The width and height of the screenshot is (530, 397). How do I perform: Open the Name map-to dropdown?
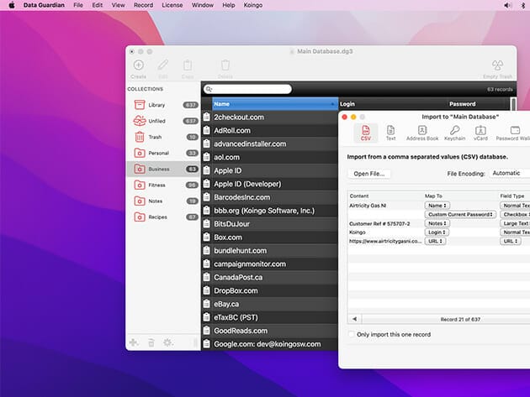click(x=437, y=205)
